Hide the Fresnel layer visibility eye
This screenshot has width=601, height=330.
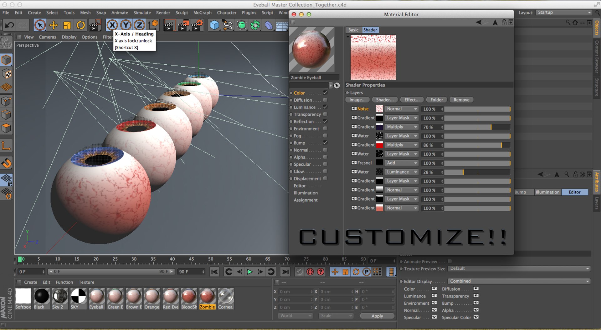click(x=354, y=163)
